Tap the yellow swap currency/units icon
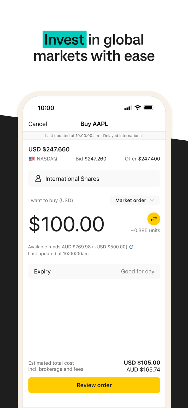This screenshot has height=408, width=188. (154, 219)
